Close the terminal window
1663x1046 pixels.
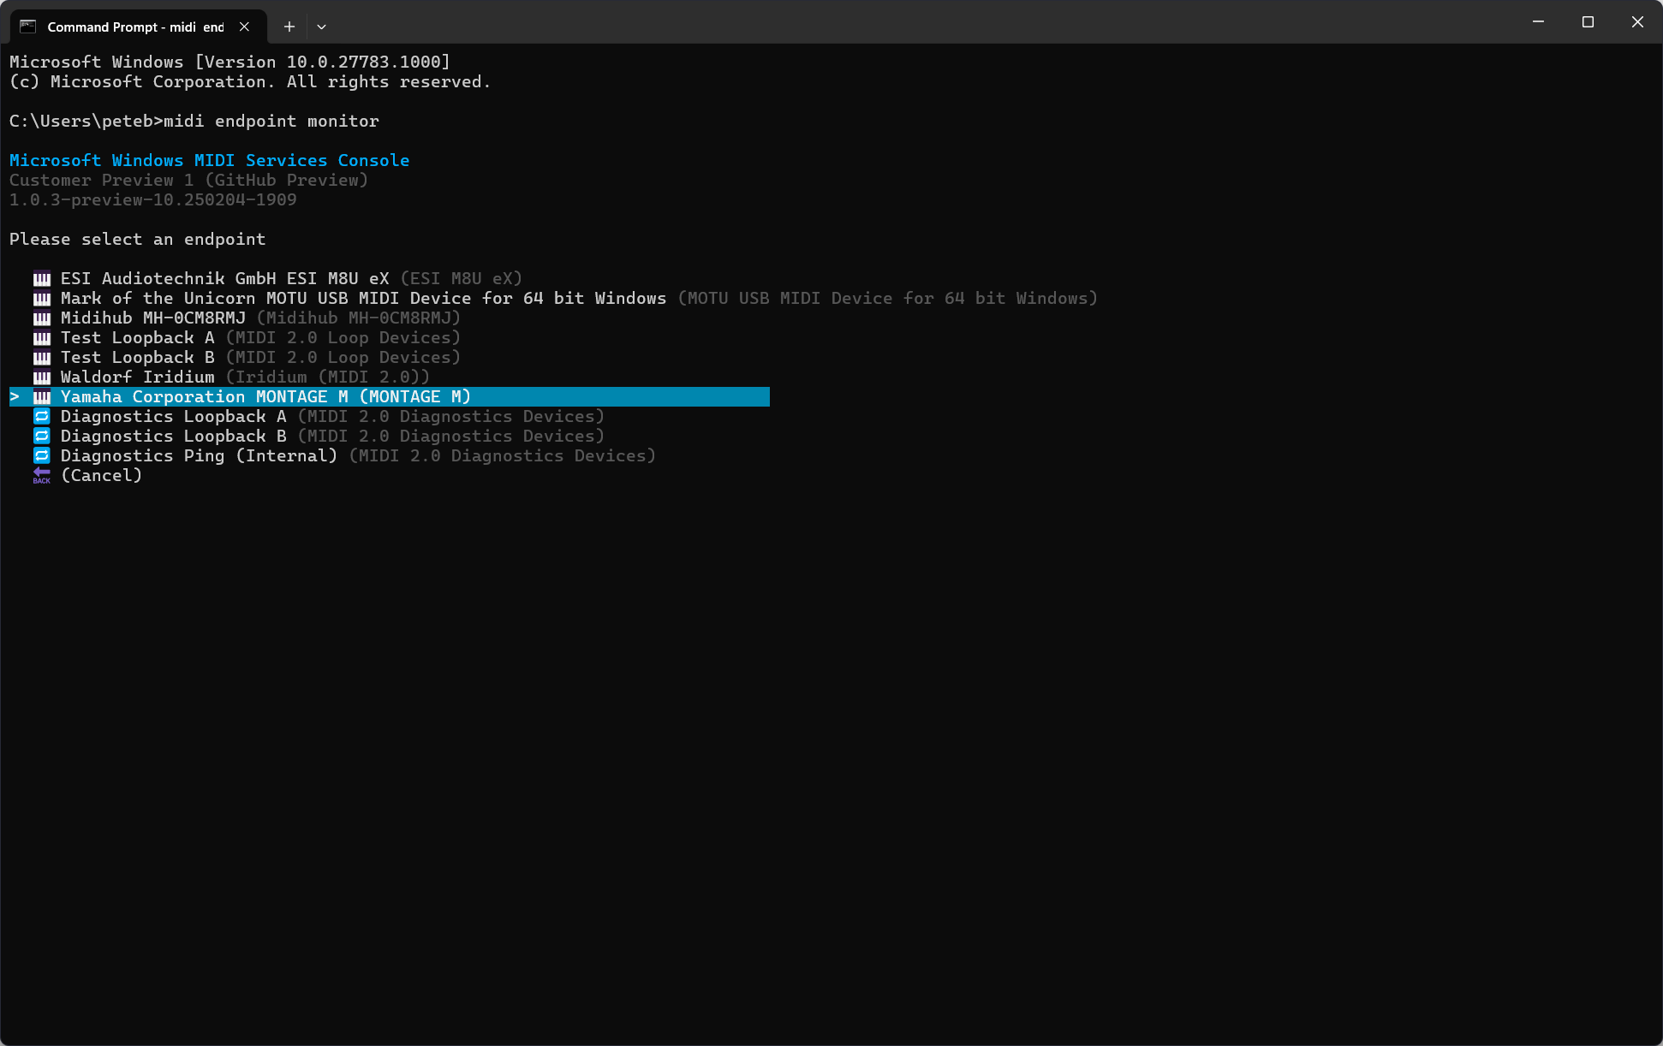[1637, 22]
